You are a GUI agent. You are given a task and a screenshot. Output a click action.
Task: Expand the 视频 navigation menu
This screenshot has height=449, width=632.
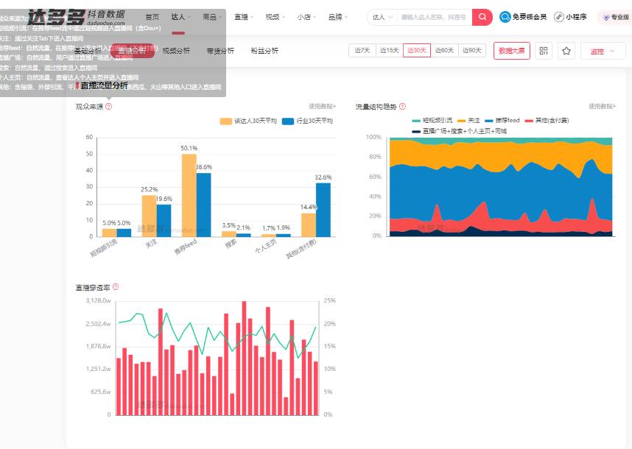tap(272, 16)
